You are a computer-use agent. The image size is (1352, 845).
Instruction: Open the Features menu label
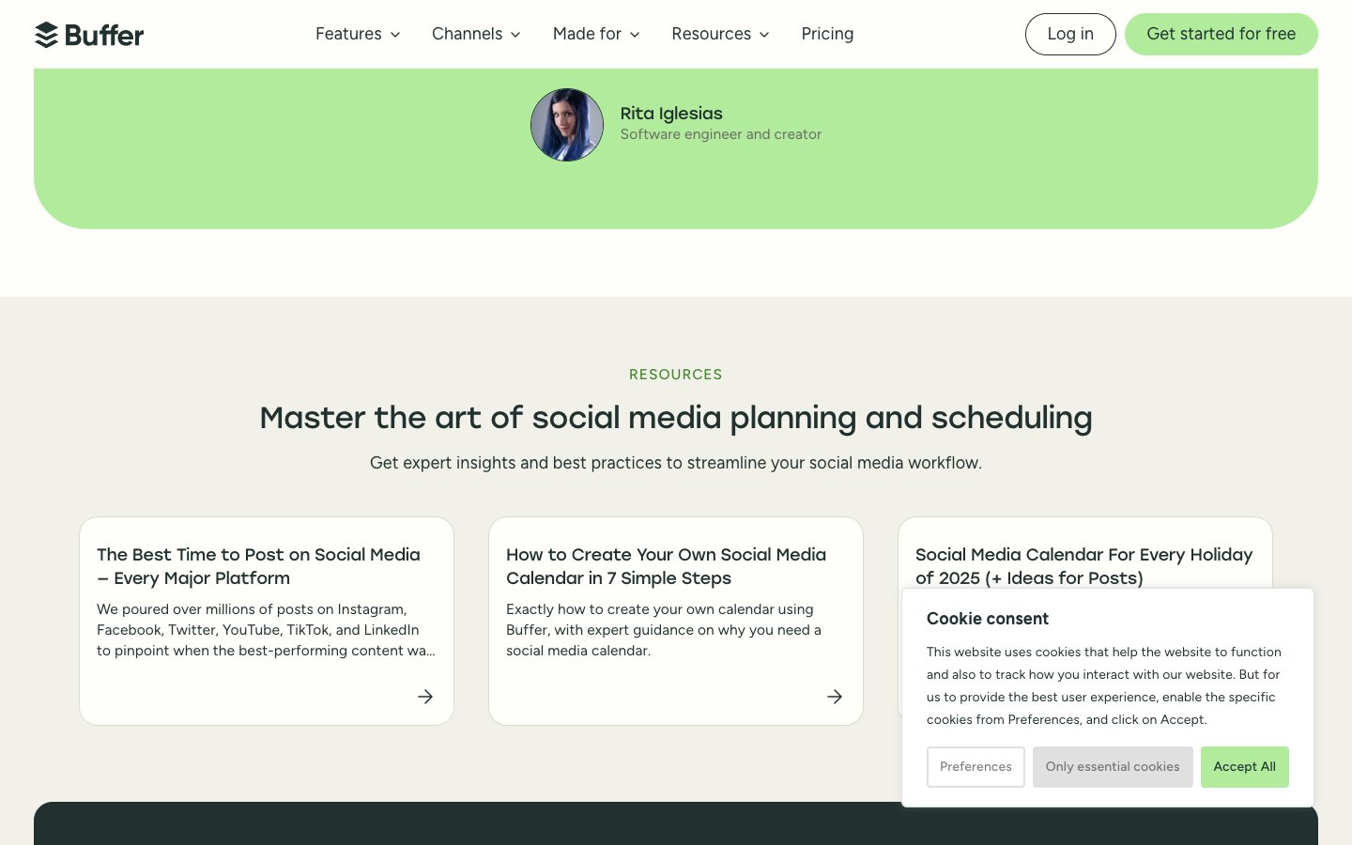click(x=348, y=34)
